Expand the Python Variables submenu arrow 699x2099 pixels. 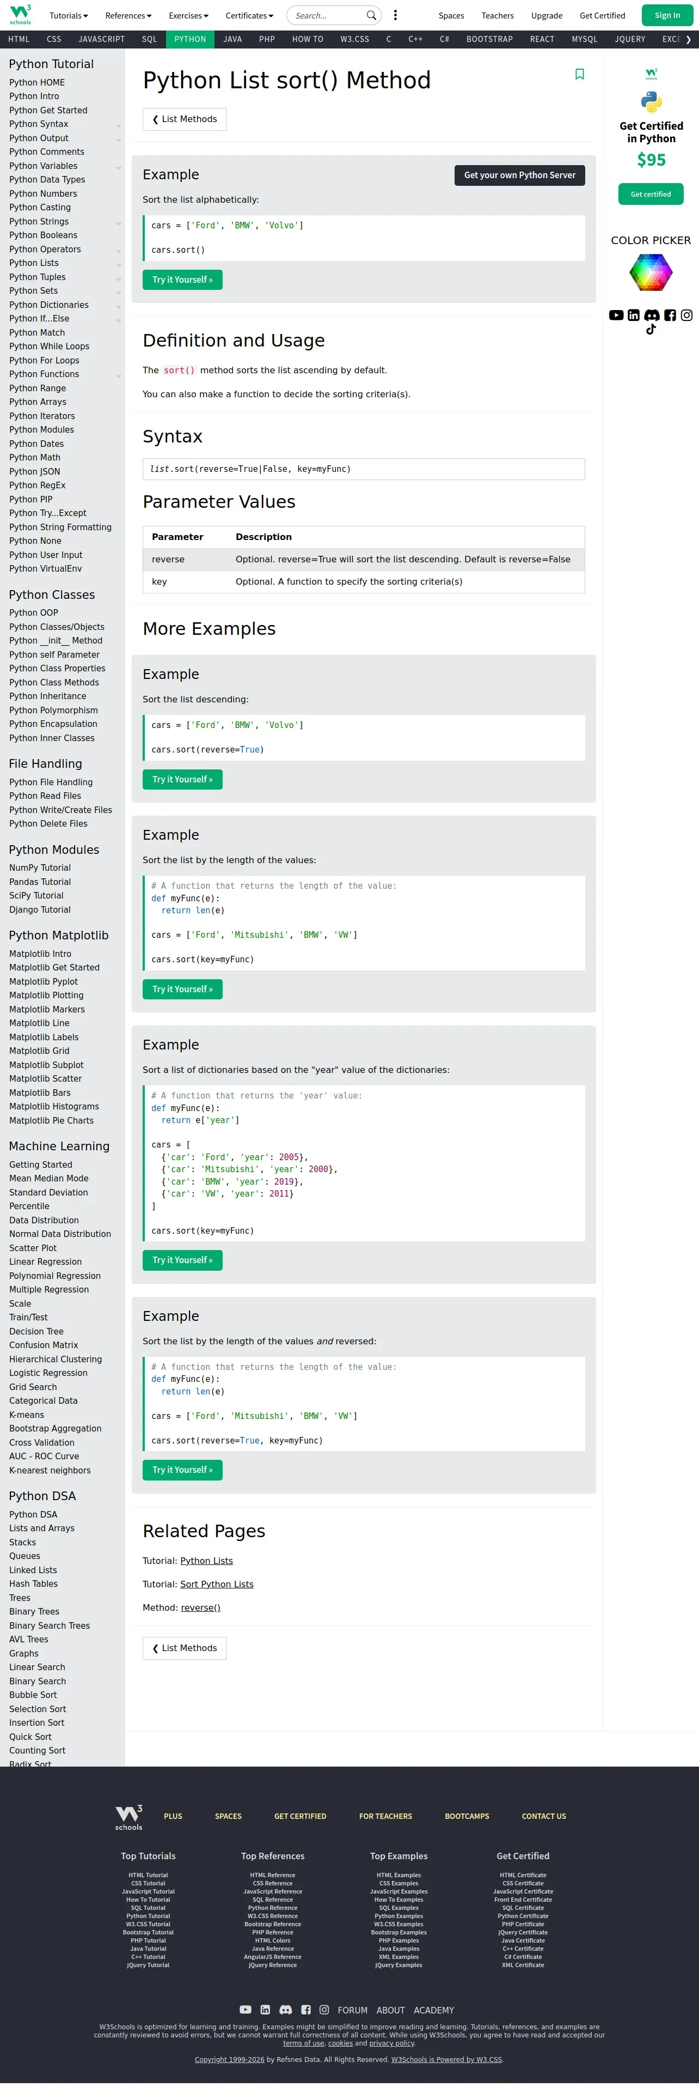coord(119,167)
